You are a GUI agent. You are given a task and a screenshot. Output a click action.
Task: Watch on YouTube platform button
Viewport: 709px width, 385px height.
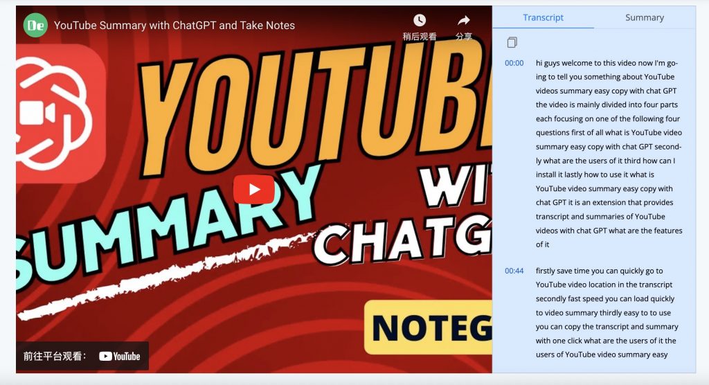(x=82, y=356)
